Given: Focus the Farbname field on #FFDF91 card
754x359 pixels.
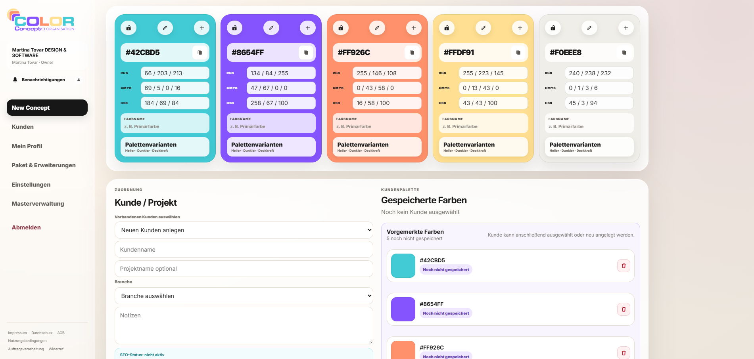Looking at the screenshot, I should point(483,126).
